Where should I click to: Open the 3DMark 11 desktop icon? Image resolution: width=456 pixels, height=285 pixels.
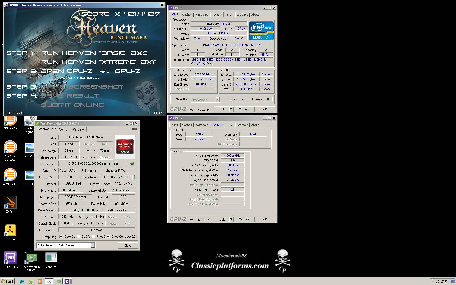(x=10, y=177)
